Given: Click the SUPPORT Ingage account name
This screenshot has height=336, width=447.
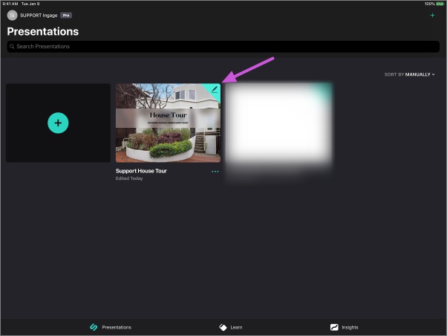Looking at the screenshot, I should tap(39, 16).
